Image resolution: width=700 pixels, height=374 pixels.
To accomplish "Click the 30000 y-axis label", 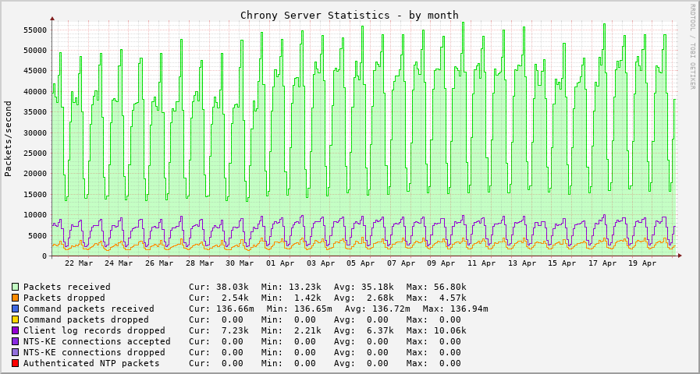I will [35, 132].
